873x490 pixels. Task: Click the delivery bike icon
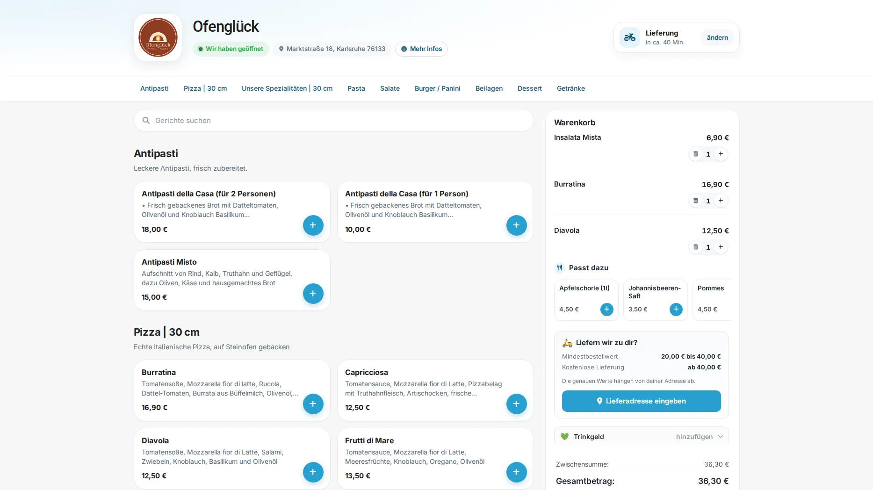coord(630,37)
